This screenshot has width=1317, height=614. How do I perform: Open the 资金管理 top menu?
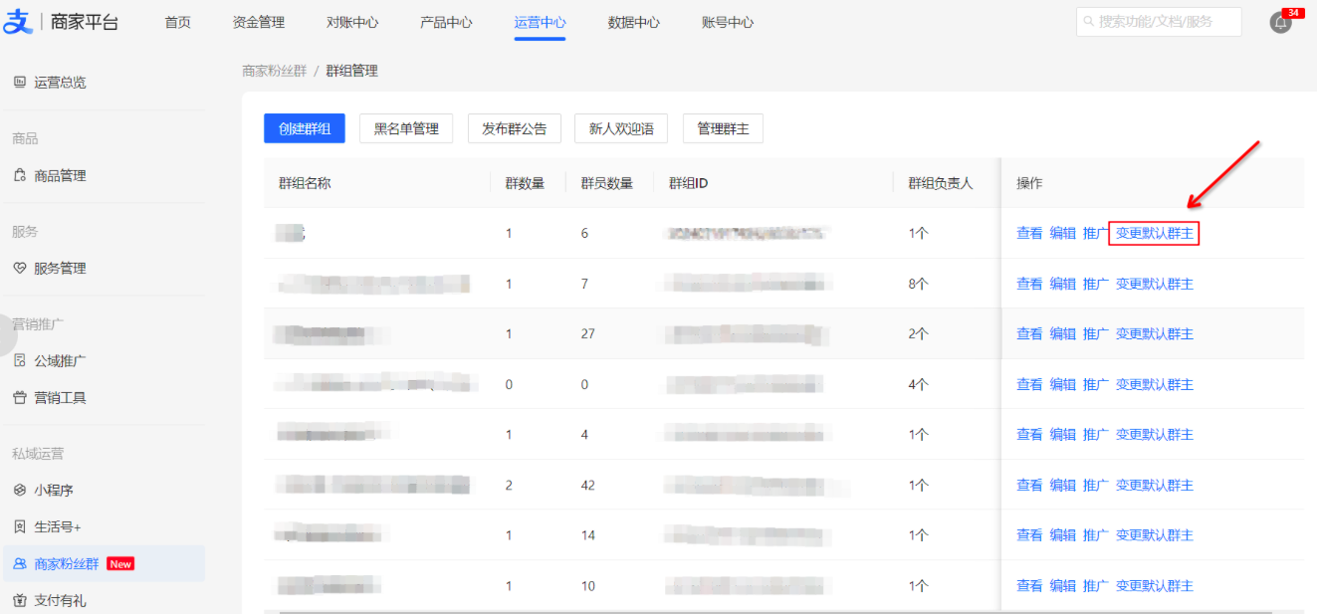[258, 22]
